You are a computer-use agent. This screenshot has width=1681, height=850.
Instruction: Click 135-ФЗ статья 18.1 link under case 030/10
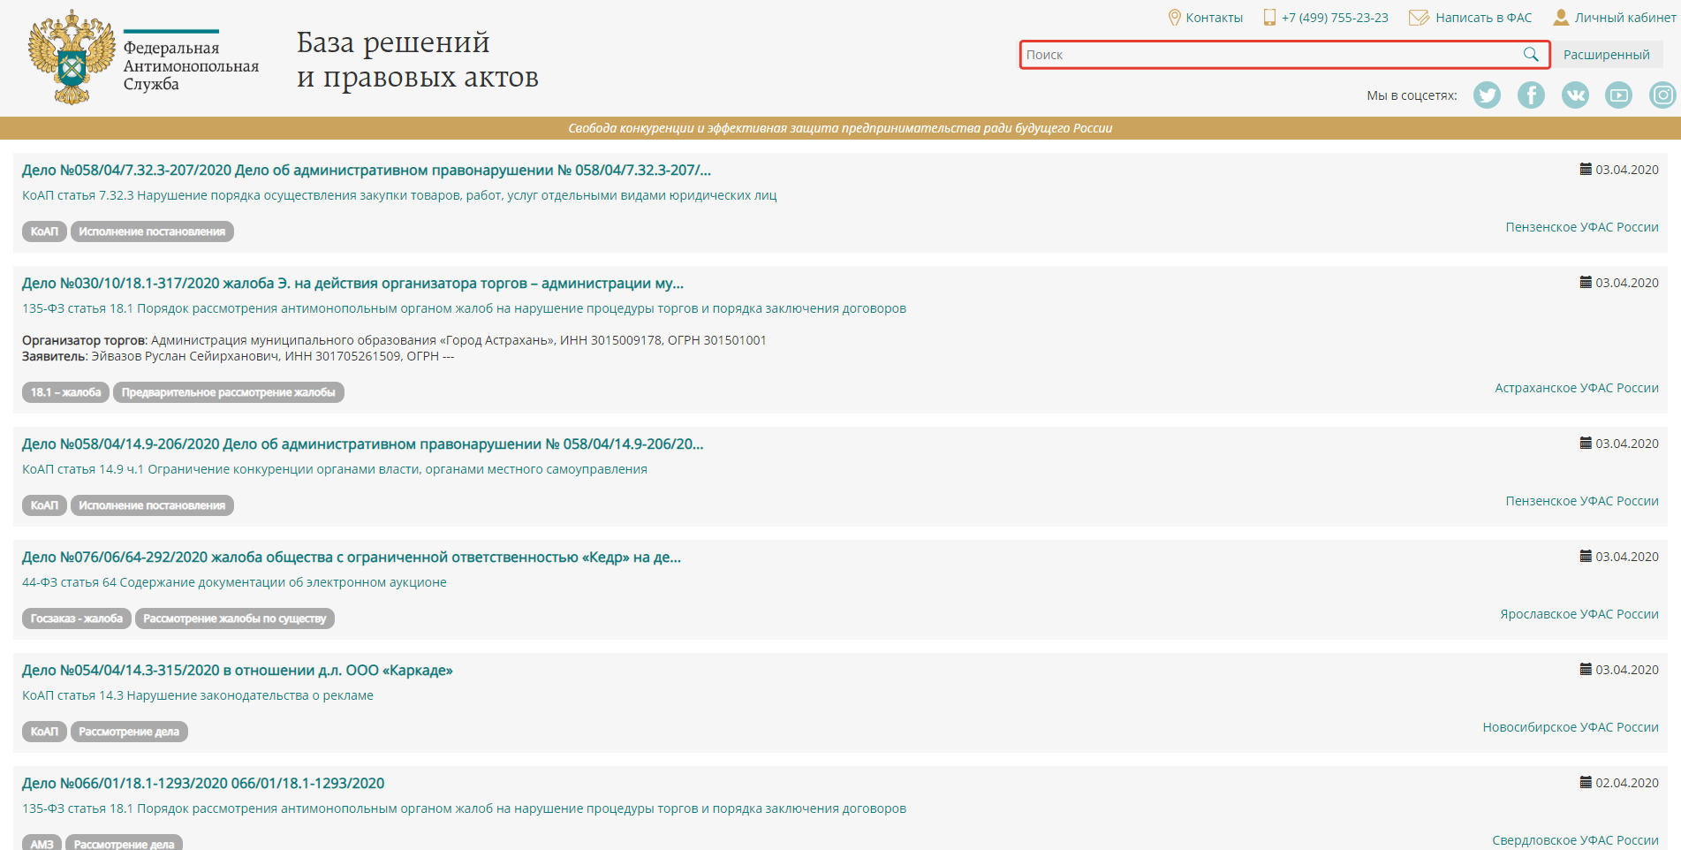coord(464,308)
